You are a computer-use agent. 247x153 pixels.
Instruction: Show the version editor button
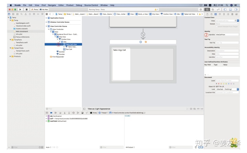pos(218,10)
